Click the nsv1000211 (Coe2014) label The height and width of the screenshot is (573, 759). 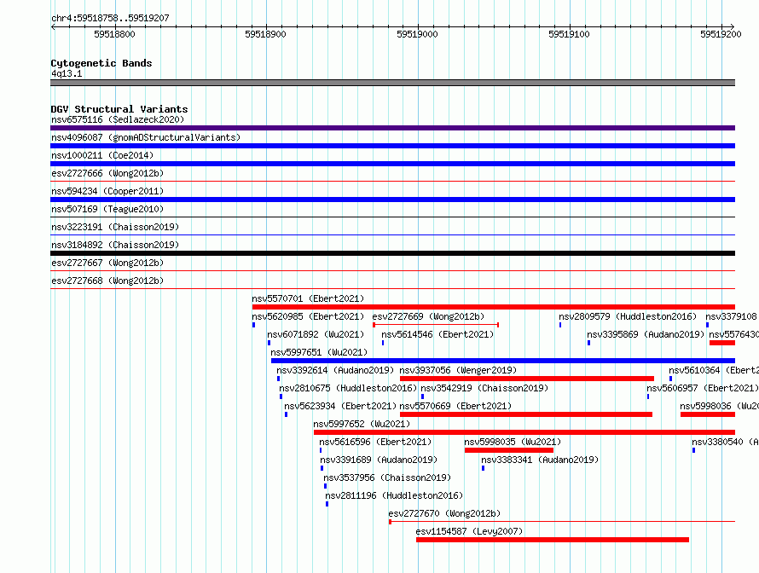tap(102, 155)
